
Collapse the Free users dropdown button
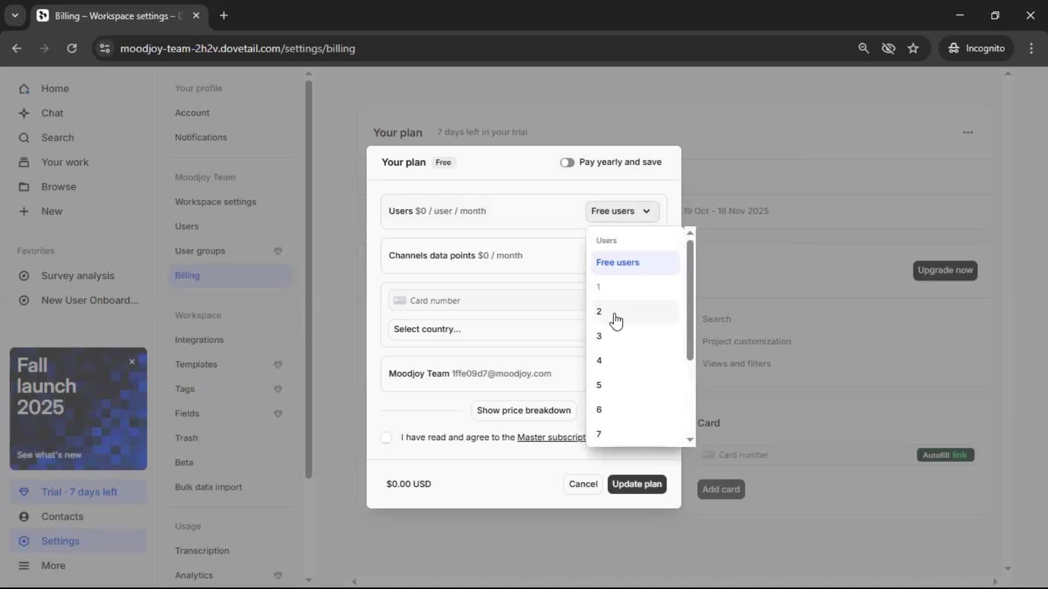point(622,211)
